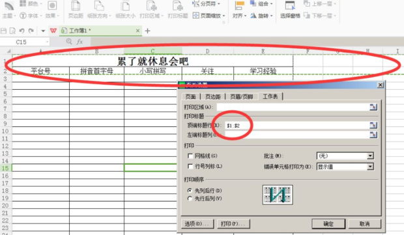Select column B header

[96, 51]
